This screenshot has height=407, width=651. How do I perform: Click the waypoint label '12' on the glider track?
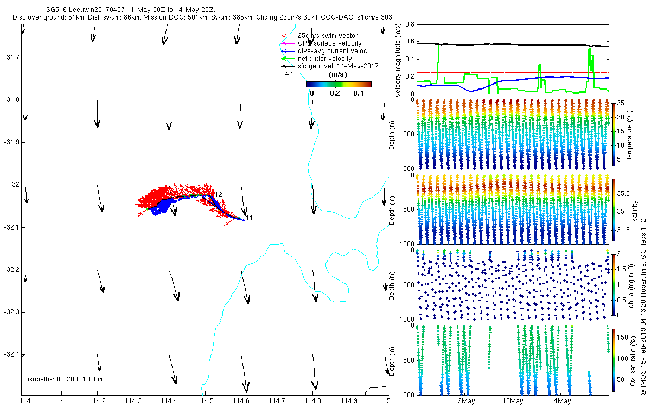219,194
